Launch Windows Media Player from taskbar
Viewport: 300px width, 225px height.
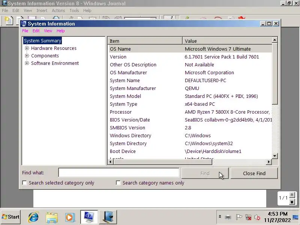(70, 217)
